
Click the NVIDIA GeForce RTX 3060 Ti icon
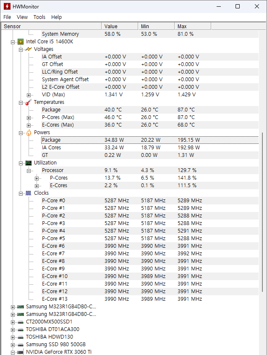pyautogui.click(x=21, y=352)
